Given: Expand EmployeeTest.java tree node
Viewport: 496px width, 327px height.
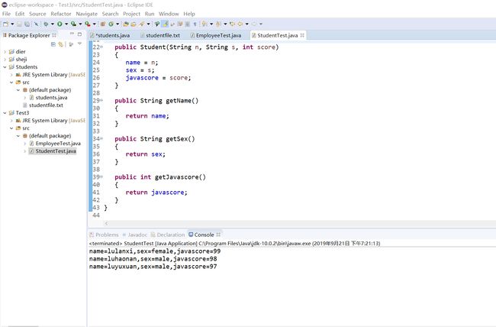Looking at the screenshot, I should pyautogui.click(x=24, y=143).
